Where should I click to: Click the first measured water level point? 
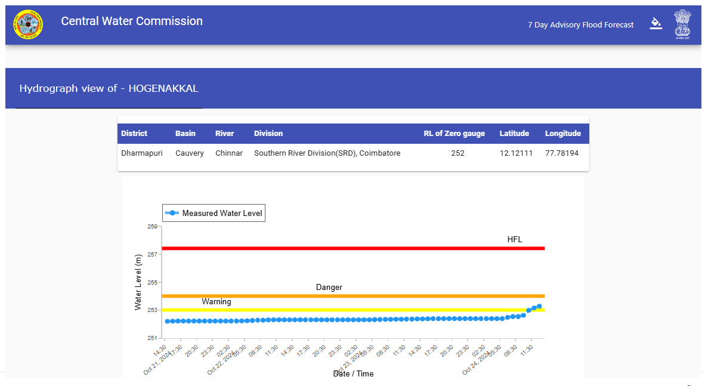[x=167, y=321]
